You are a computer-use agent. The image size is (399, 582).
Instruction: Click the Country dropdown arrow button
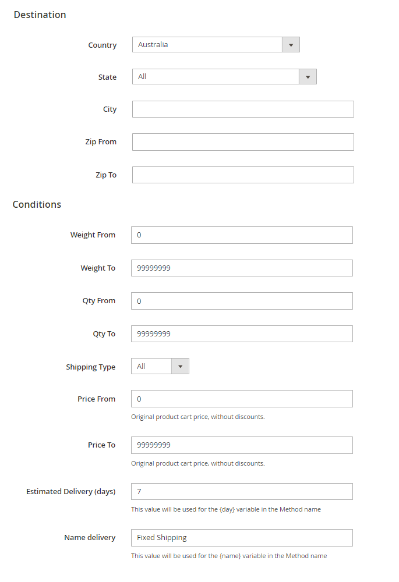(291, 45)
